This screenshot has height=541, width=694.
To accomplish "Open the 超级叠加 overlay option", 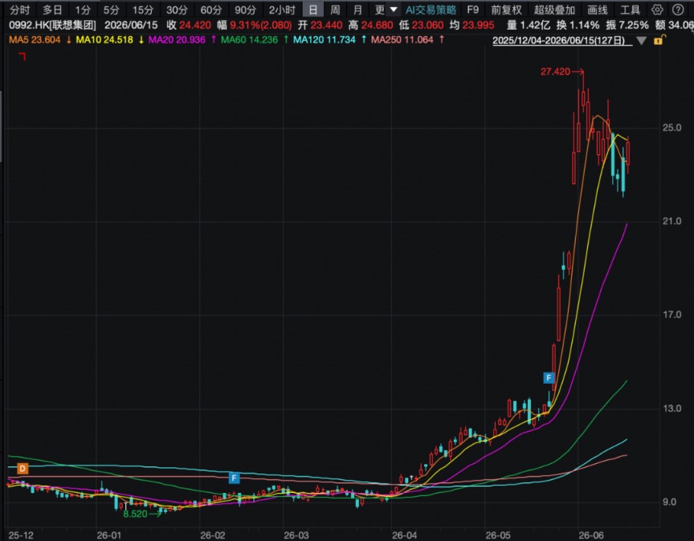I will (x=554, y=10).
